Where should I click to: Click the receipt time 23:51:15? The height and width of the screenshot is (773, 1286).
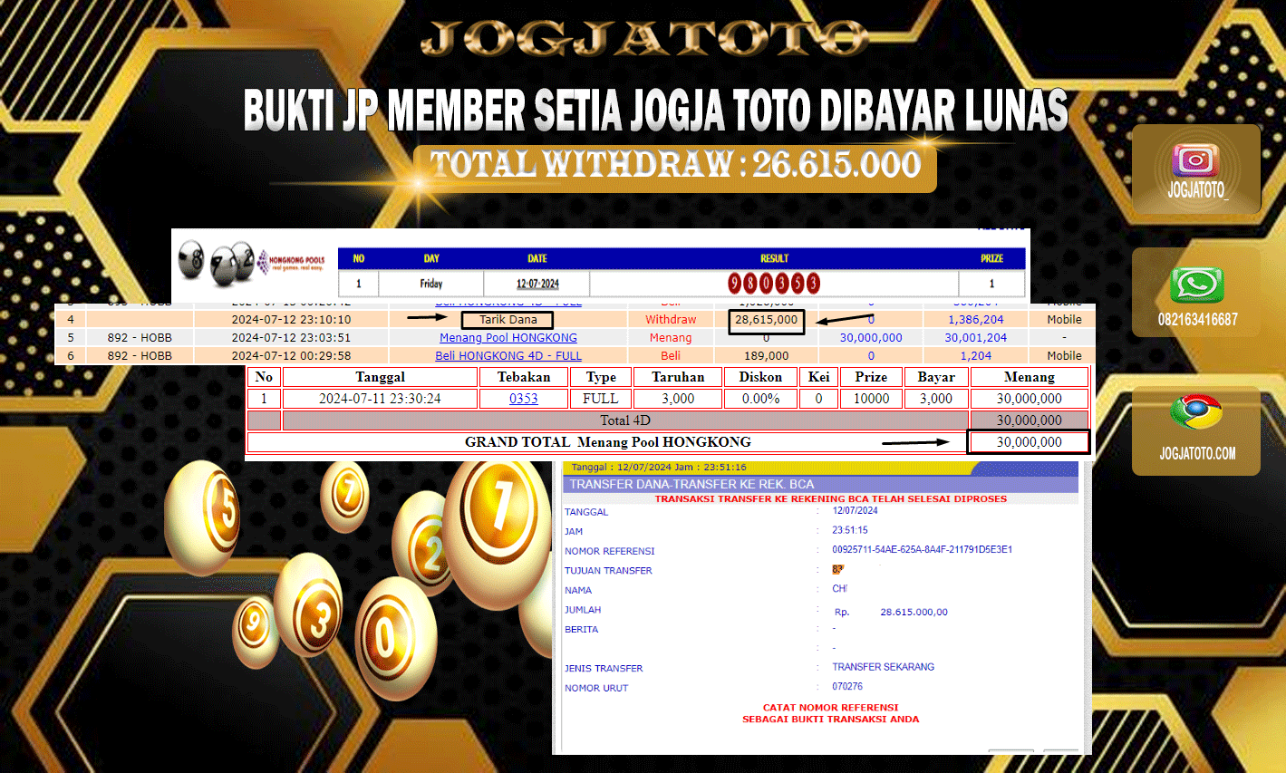850,530
